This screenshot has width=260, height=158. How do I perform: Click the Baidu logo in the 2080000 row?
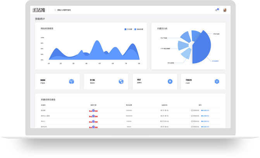93,111
